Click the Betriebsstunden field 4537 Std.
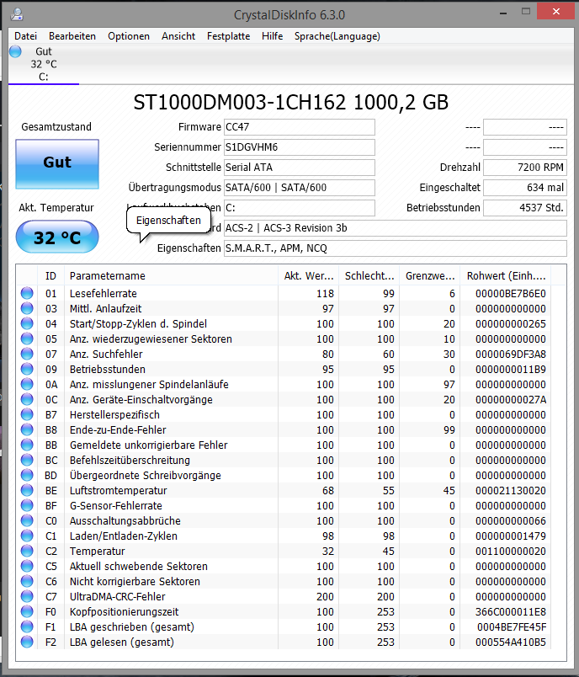The width and height of the screenshot is (579, 677). (525, 208)
